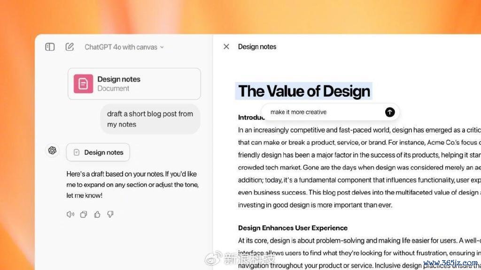Click the small document icon in Design notes chip
The width and height of the screenshot is (481, 270).
[x=77, y=152]
